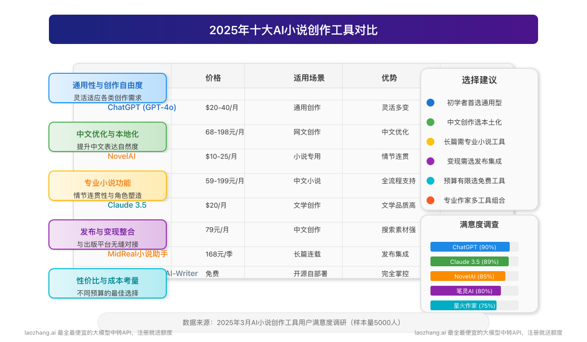Select the 中文优化 cell in the 68-198元/月 row
Viewport: 587px width, 342px height.
395,132
